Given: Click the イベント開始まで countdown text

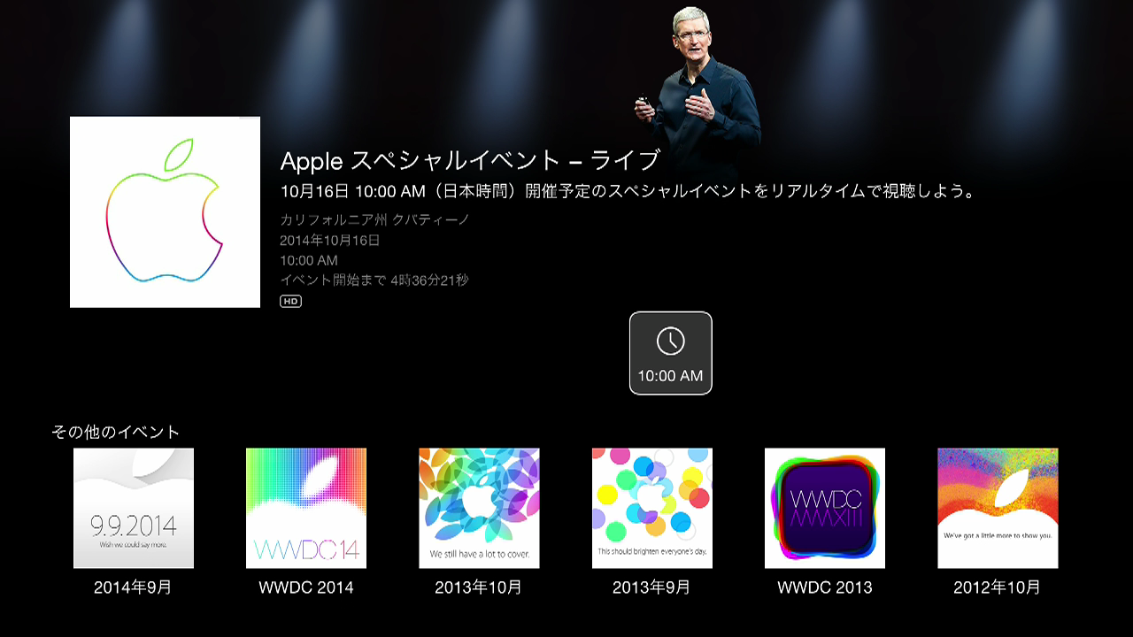Looking at the screenshot, I should coord(374,280).
